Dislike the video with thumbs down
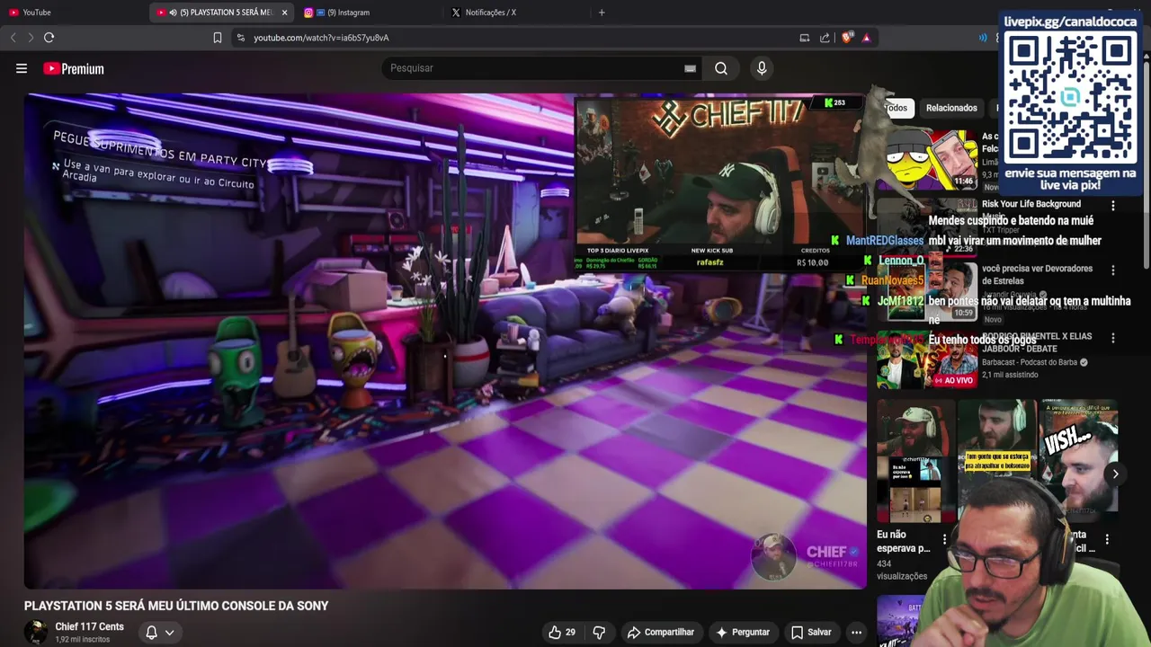Viewport: 1151px width, 647px height. (x=599, y=632)
